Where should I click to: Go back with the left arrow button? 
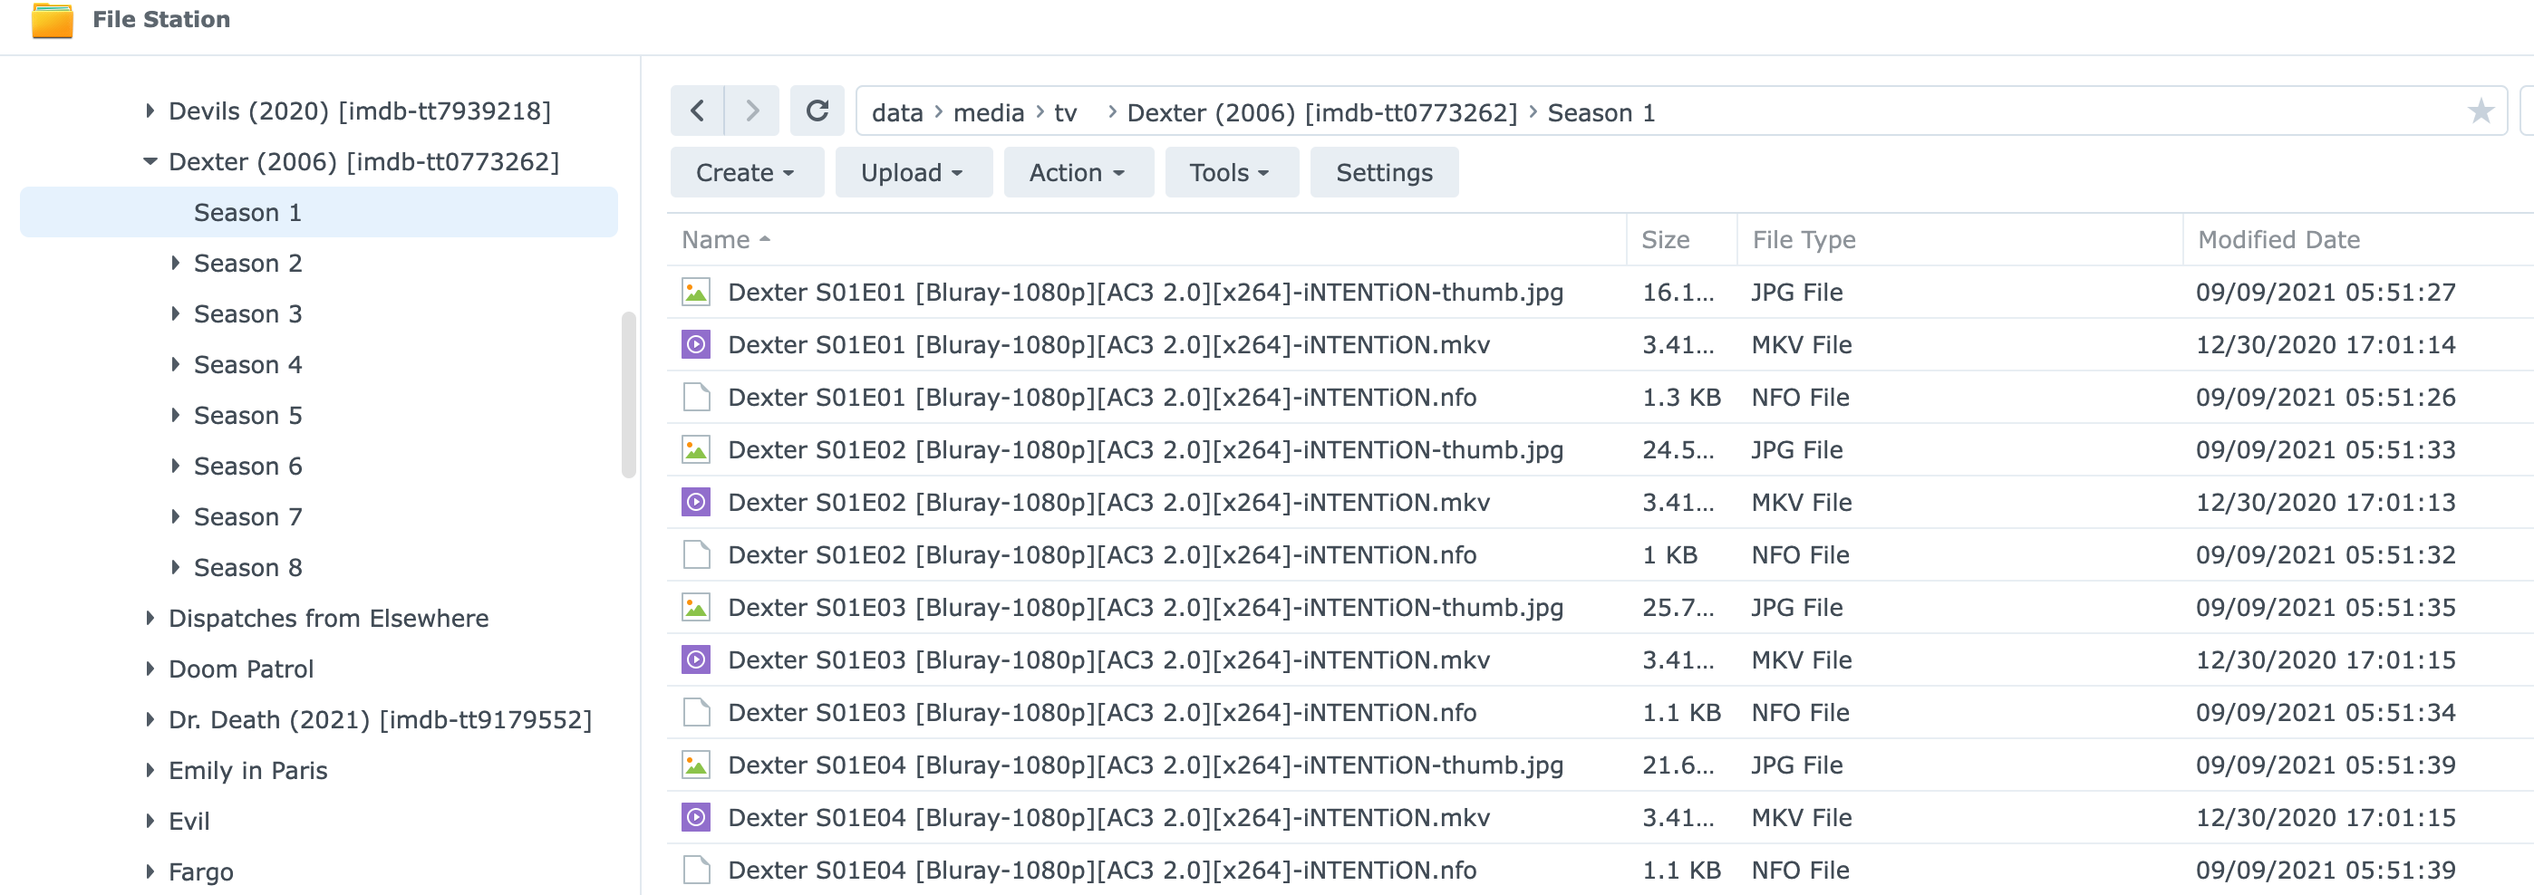point(698,111)
